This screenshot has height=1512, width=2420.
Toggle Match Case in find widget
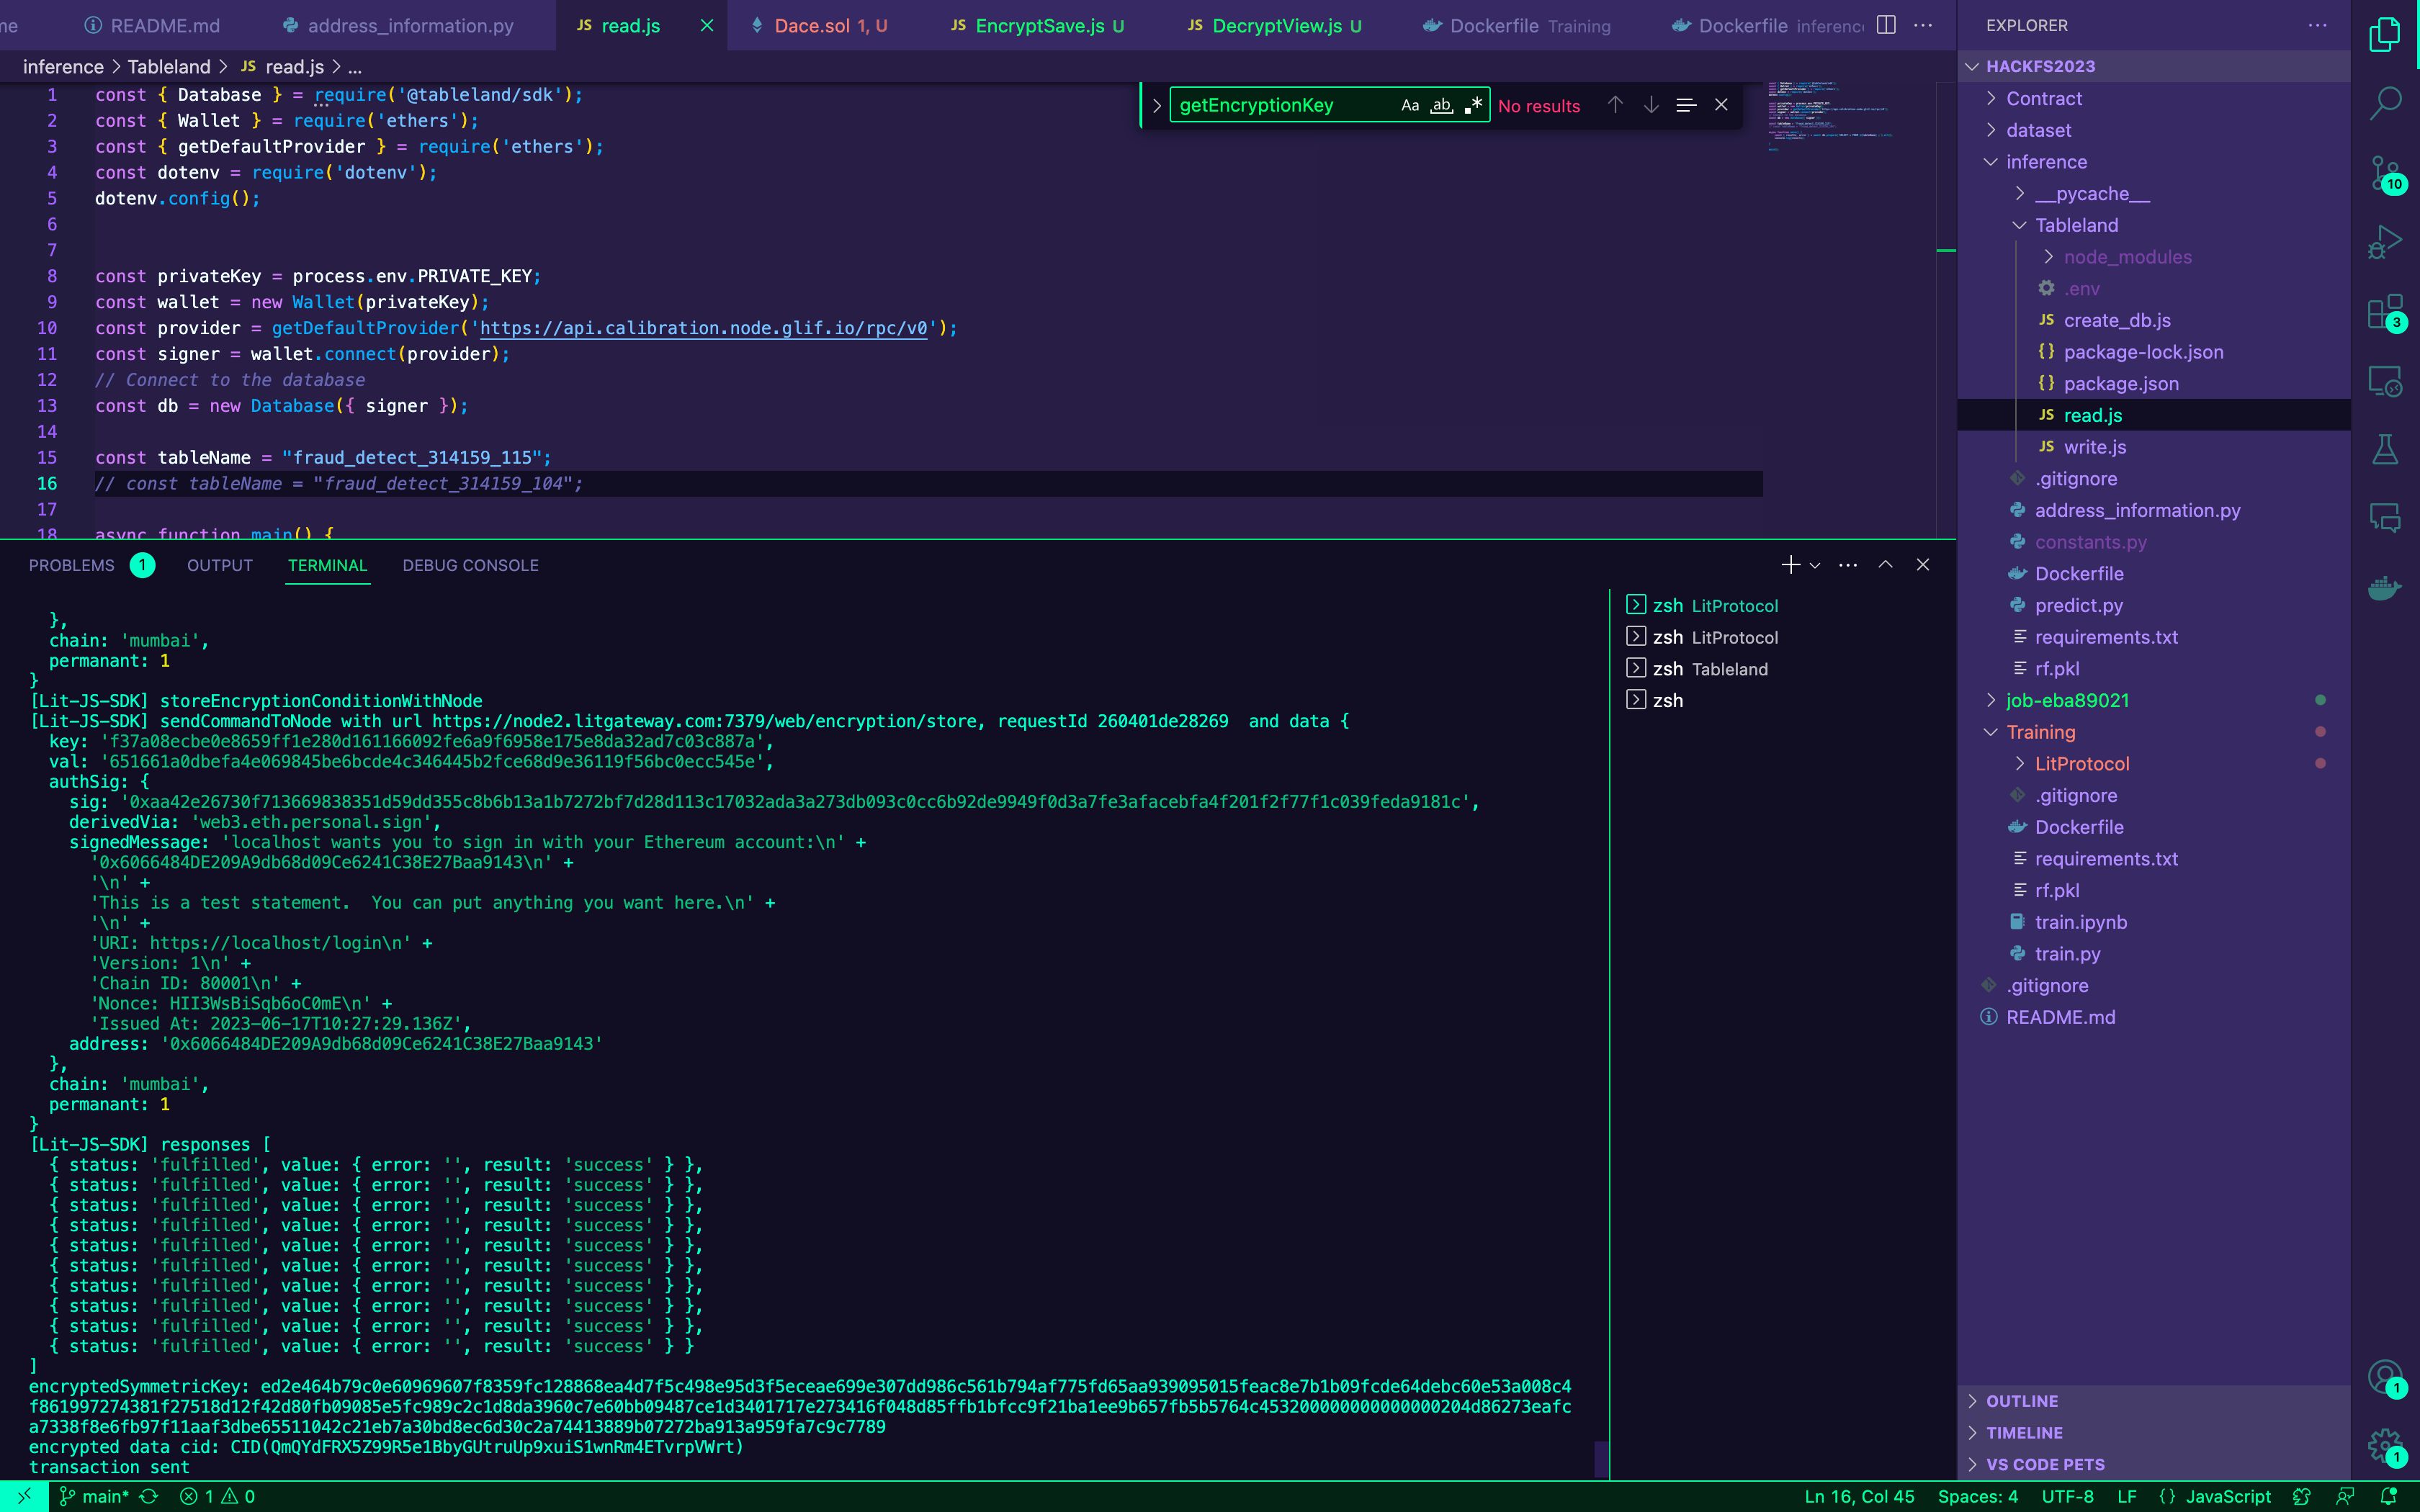1410,105
